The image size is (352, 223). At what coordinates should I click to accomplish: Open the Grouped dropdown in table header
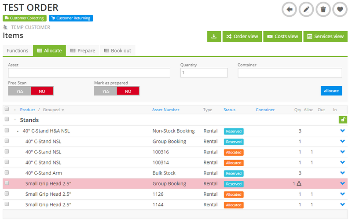(x=53, y=110)
